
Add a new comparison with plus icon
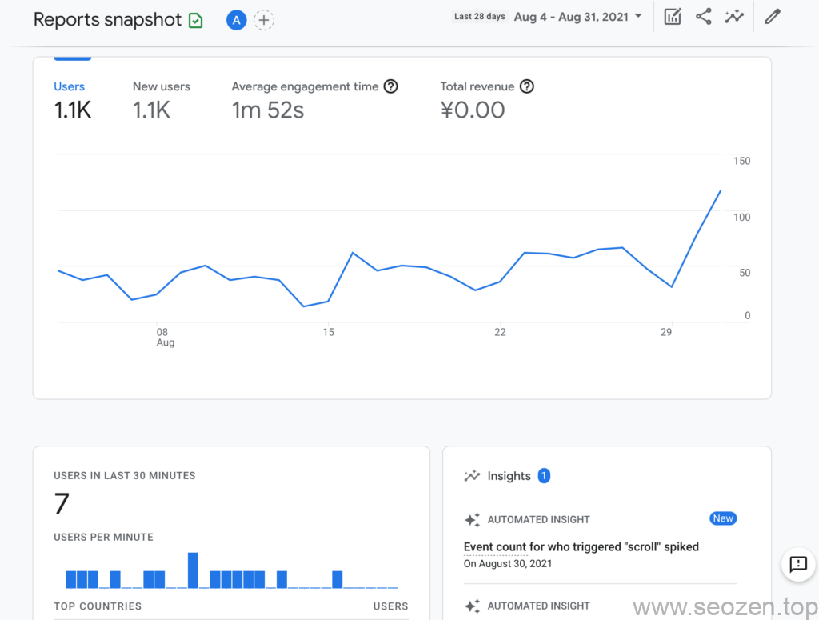click(x=264, y=21)
